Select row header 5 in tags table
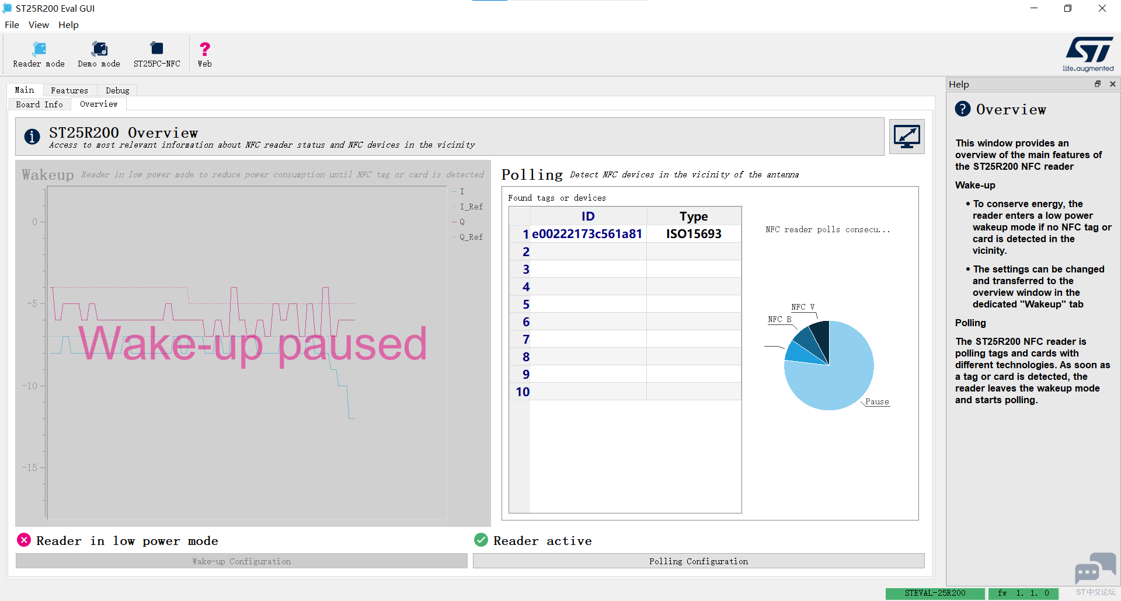The width and height of the screenshot is (1121, 601). [x=520, y=304]
